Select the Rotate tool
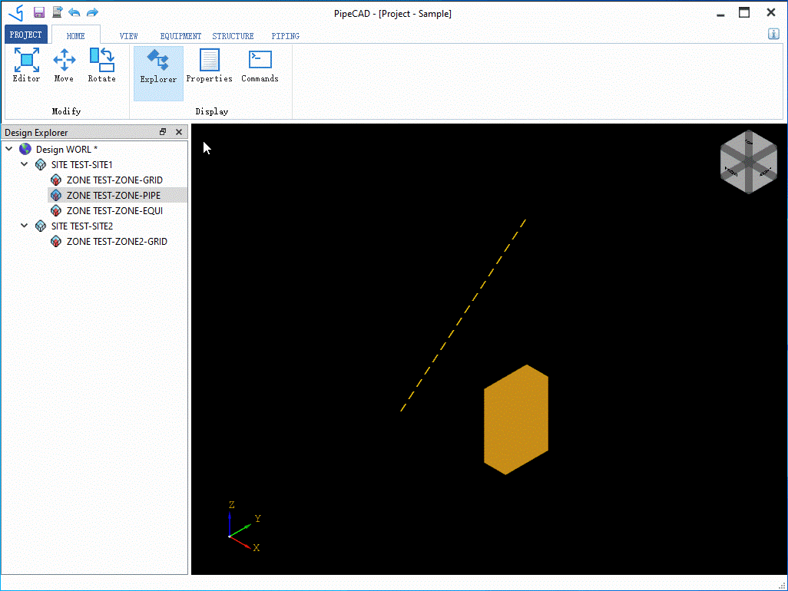The height and width of the screenshot is (591, 788). tap(101, 65)
